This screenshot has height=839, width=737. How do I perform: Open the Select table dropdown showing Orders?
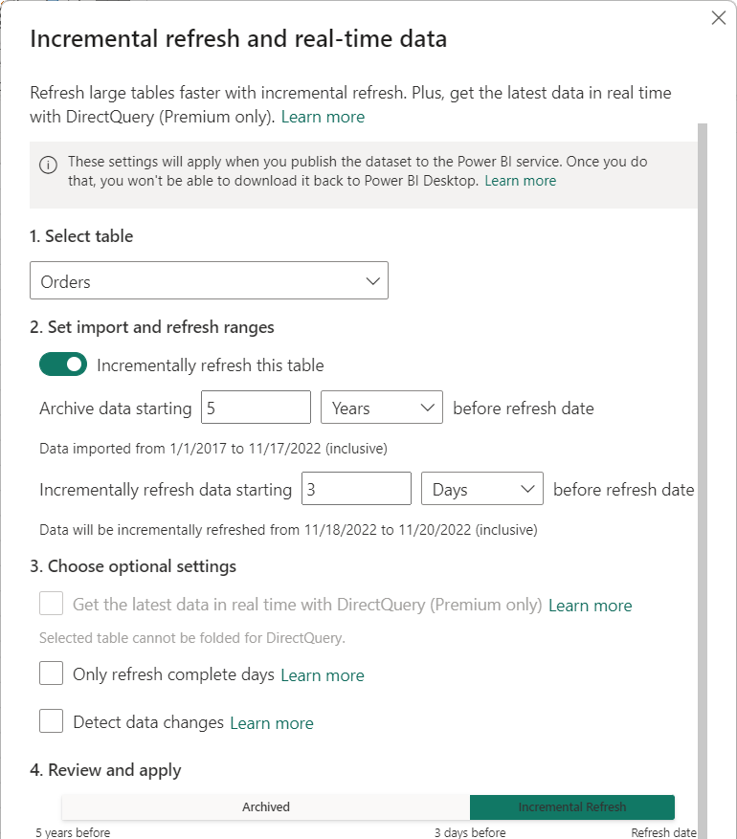(x=209, y=280)
